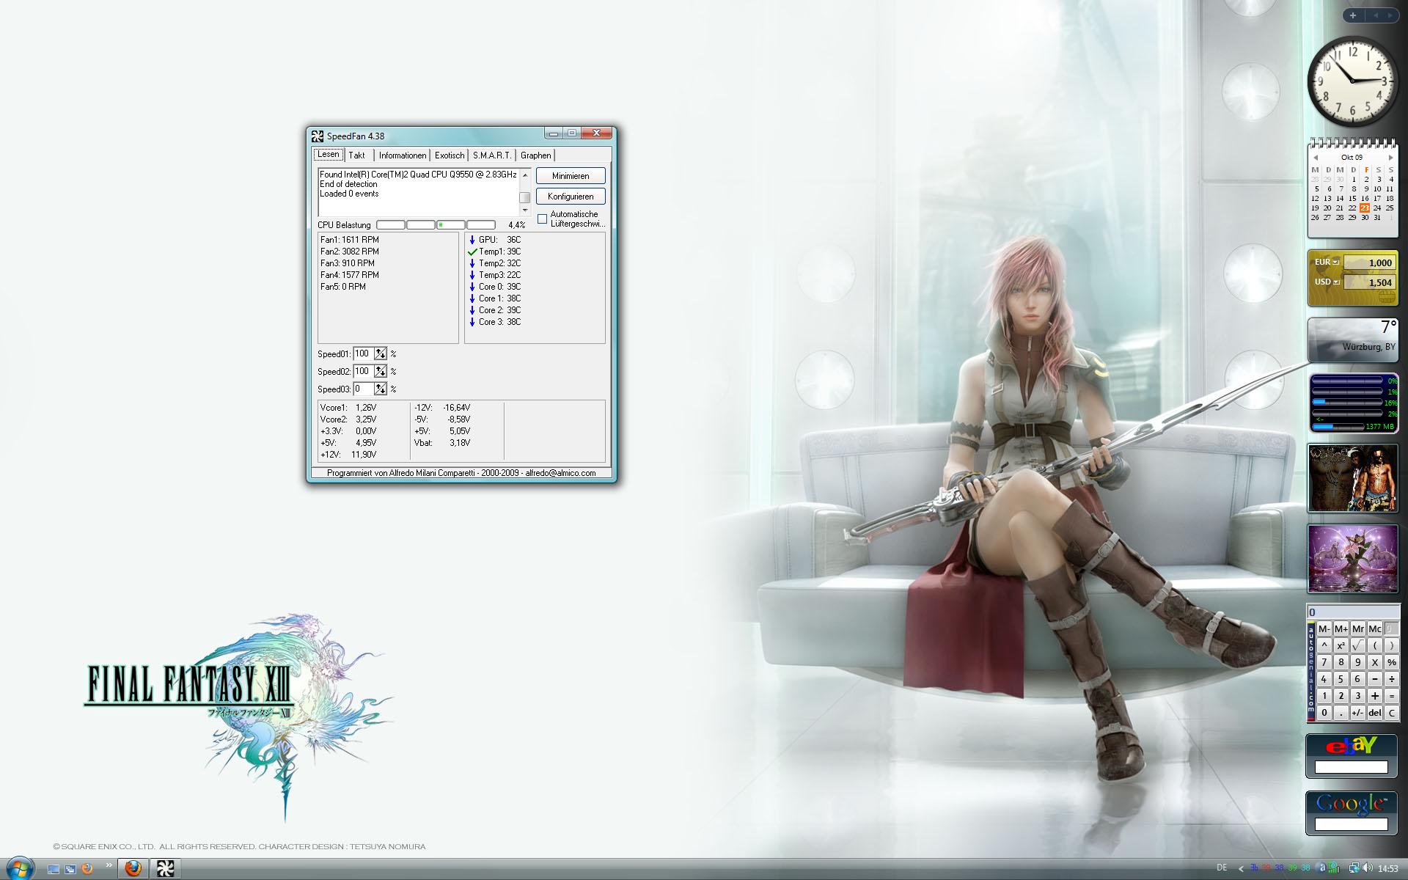The height and width of the screenshot is (880, 1408).
Task: Click the Konfigurieren button
Action: [x=571, y=197]
